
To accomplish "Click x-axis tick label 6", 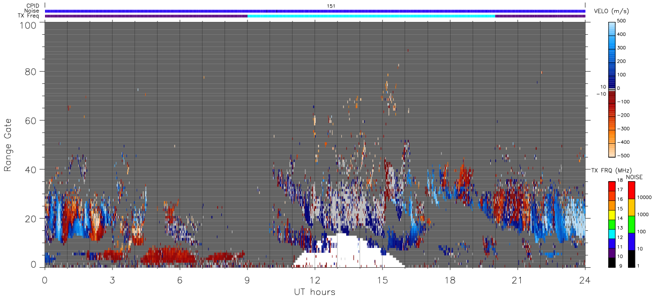I will pyautogui.click(x=180, y=280).
